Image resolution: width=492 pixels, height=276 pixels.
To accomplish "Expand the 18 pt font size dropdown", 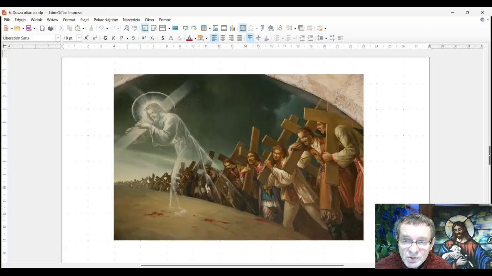I will [x=79, y=38].
